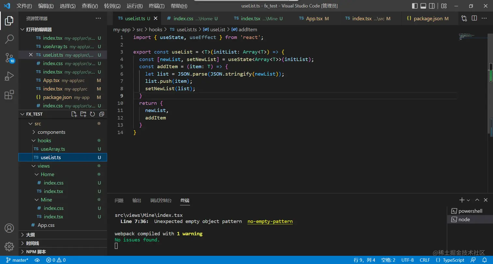The image size is (493, 264).
Task: Collapse the Home folder
Action: click(x=63, y=174)
